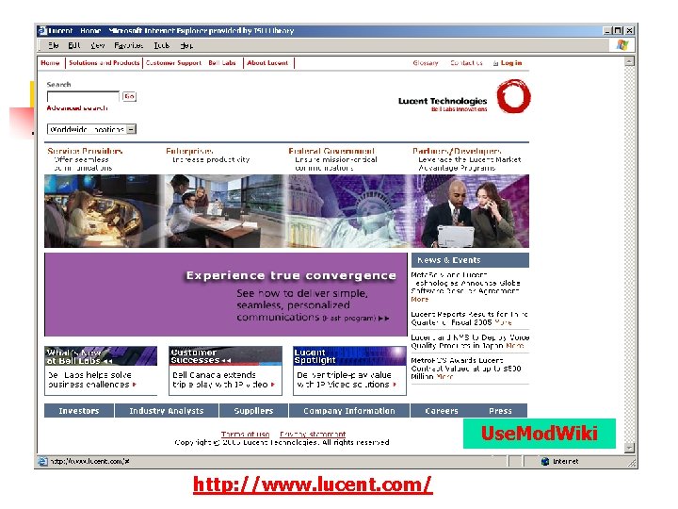The width and height of the screenshot is (678, 509).
Task: Click the Lucent red ring logo
Action: pos(513,96)
